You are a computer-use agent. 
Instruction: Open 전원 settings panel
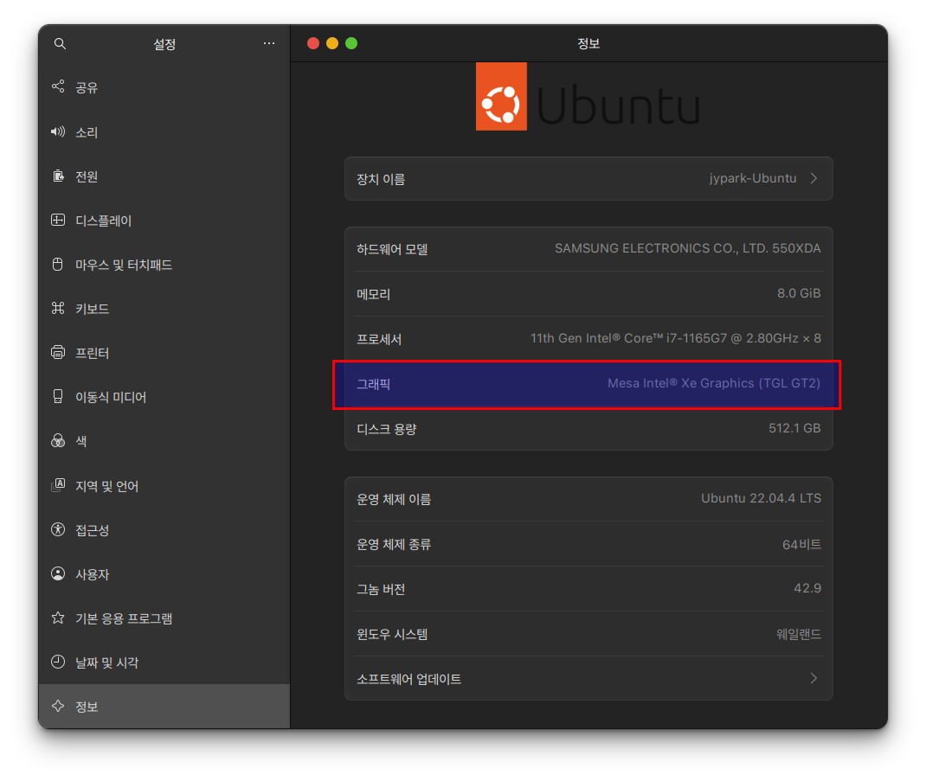tap(164, 176)
